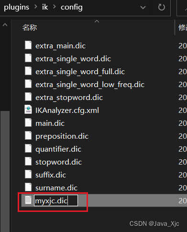The width and height of the screenshot is (187, 232).
Task: Select the quantifier.dic file name
Action: tap(58, 149)
